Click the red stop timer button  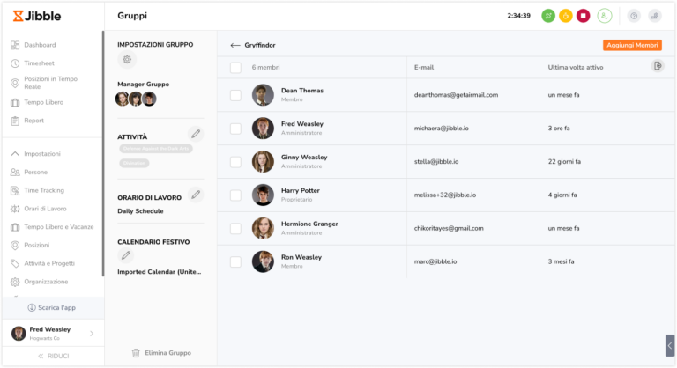point(583,16)
